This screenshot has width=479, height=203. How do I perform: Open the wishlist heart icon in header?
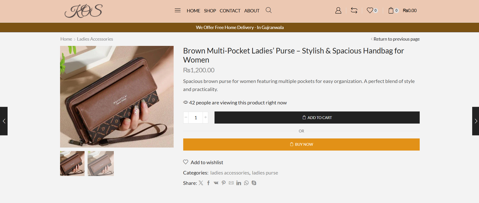tap(370, 10)
